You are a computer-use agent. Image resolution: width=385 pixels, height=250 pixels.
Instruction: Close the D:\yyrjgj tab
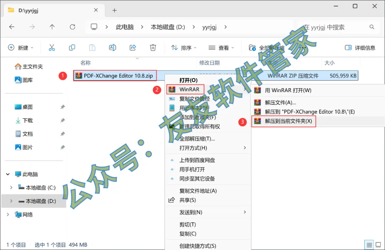point(96,10)
